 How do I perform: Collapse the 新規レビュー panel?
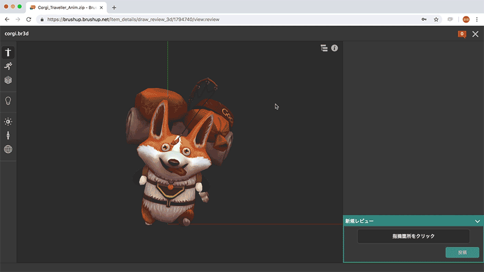tap(477, 221)
